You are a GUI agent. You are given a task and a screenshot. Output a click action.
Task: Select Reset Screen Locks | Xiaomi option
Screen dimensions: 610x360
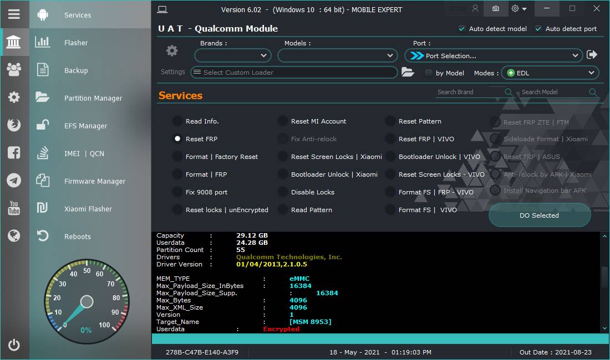pos(283,157)
